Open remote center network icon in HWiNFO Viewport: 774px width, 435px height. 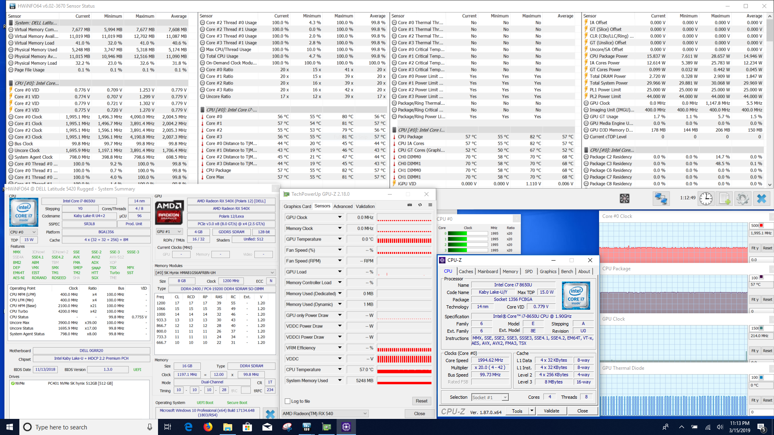tap(661, 199)
